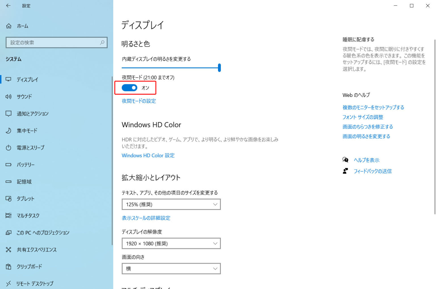Click the ヘルプを表示 icon
The height and width of the screenshot is (289, 436).
pyautogui.click(x=345, y=160)
